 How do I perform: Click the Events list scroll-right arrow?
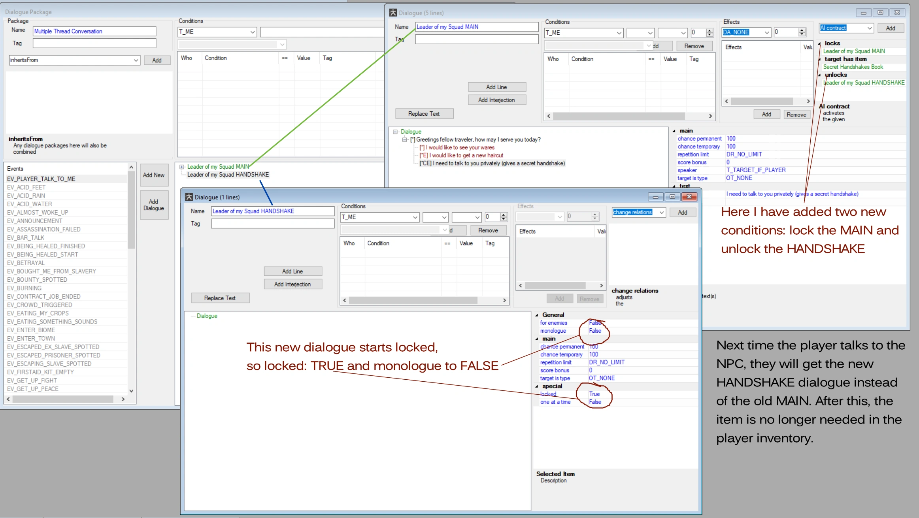(123, 399)
